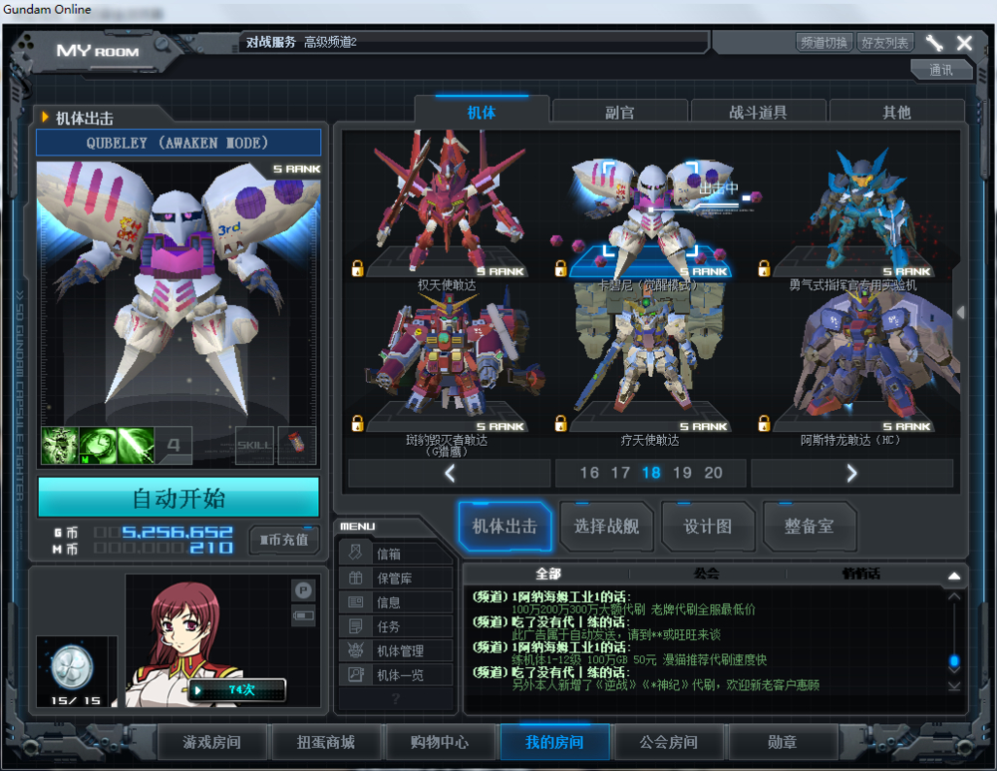Image resolution: width=997 pixels, height=771 pixels.
Task: Switch to the 机体 tab
Action: pyautogui.click(x=482, y=113)
